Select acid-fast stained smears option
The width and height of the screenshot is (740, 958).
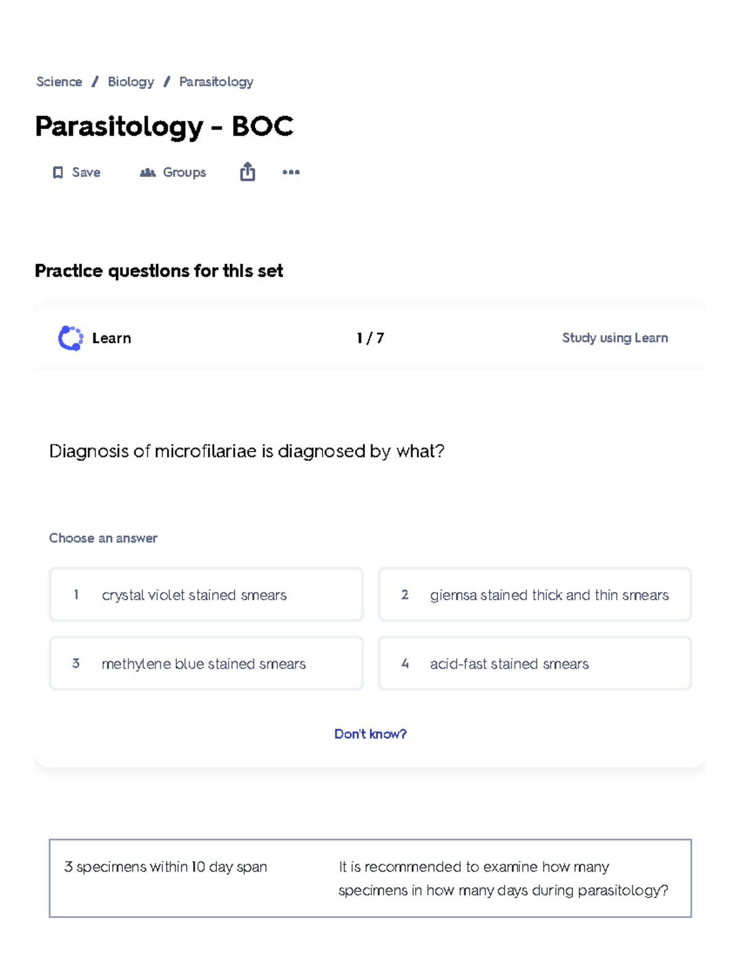click(534, 663)
